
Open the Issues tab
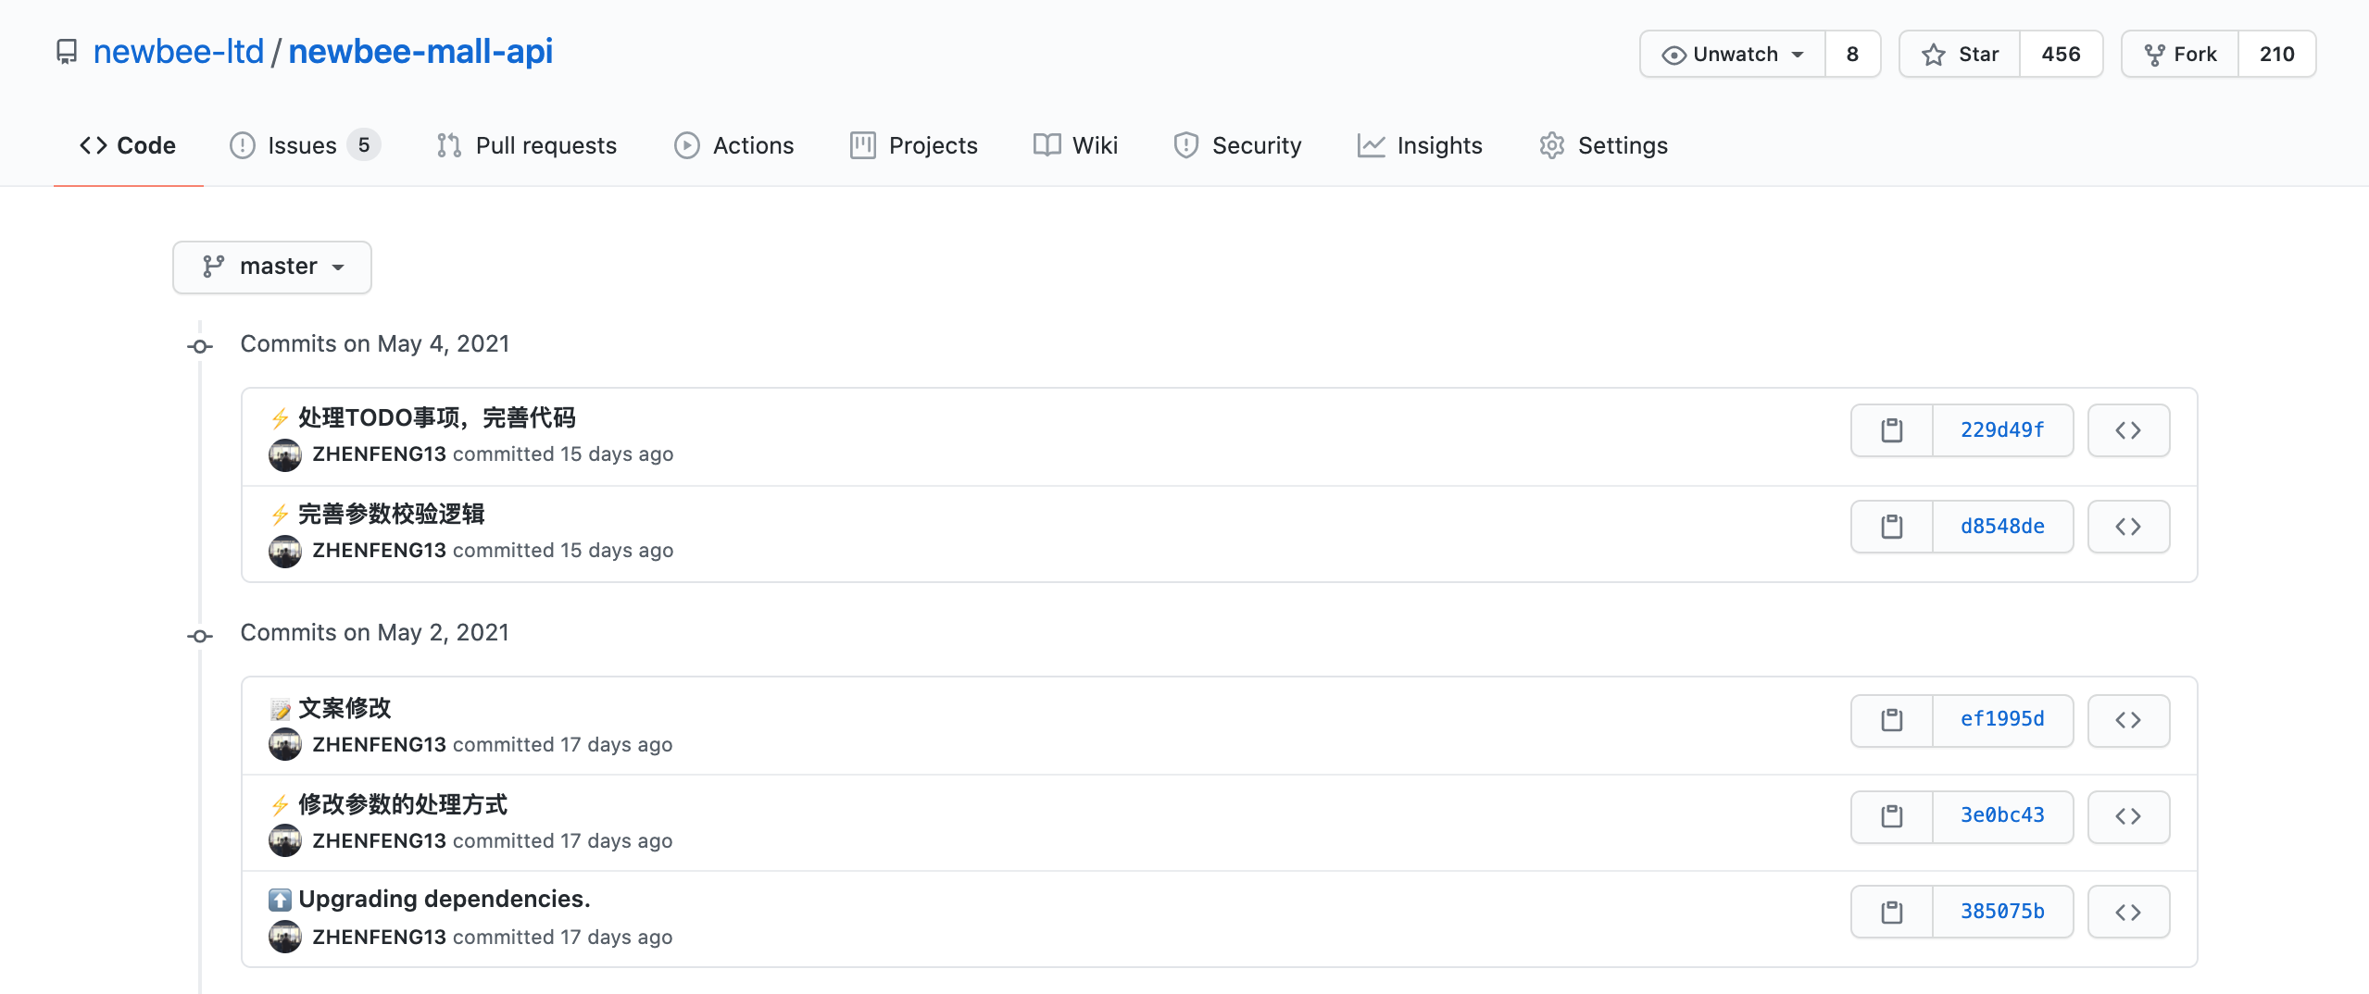(x=305, y=145)
